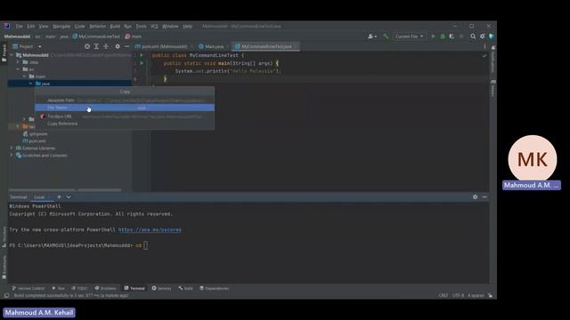Viewport: 570px width, 320px height.
Task: Open the Project panel gear options
Action: coord(118,46)
